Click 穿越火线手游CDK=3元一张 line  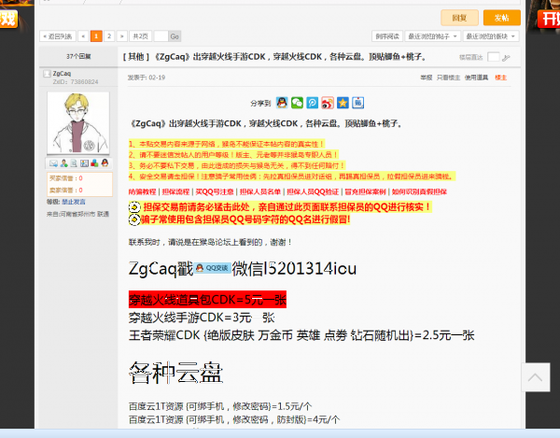pos(202,318)
